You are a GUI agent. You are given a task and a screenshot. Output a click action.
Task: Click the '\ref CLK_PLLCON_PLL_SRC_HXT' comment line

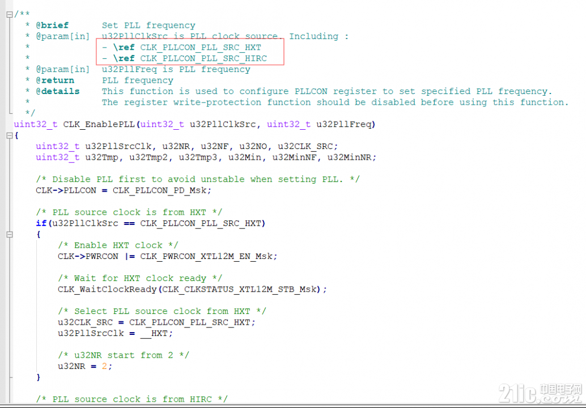[x=181, y=48]
